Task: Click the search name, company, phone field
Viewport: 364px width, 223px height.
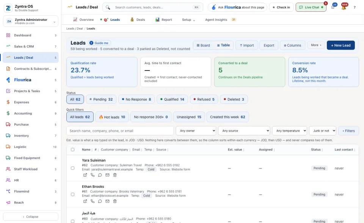Action: click(x=120, y=131)
